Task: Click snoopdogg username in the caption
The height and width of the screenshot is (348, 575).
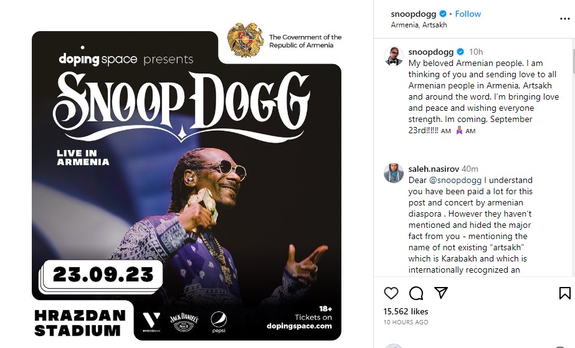Action: (430, 52)
